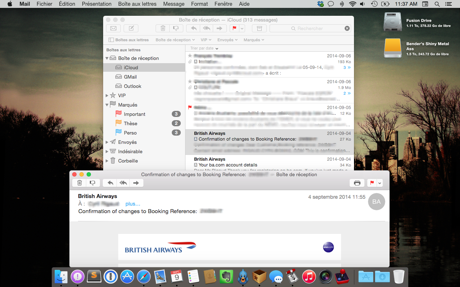Viewport: 460px width, 287px height.
Task: Click trash icon in the open message window
Action: pos(79,183)
